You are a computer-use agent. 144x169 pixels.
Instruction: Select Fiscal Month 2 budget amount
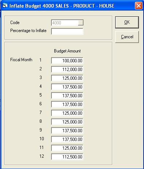(x=67, y=69)
